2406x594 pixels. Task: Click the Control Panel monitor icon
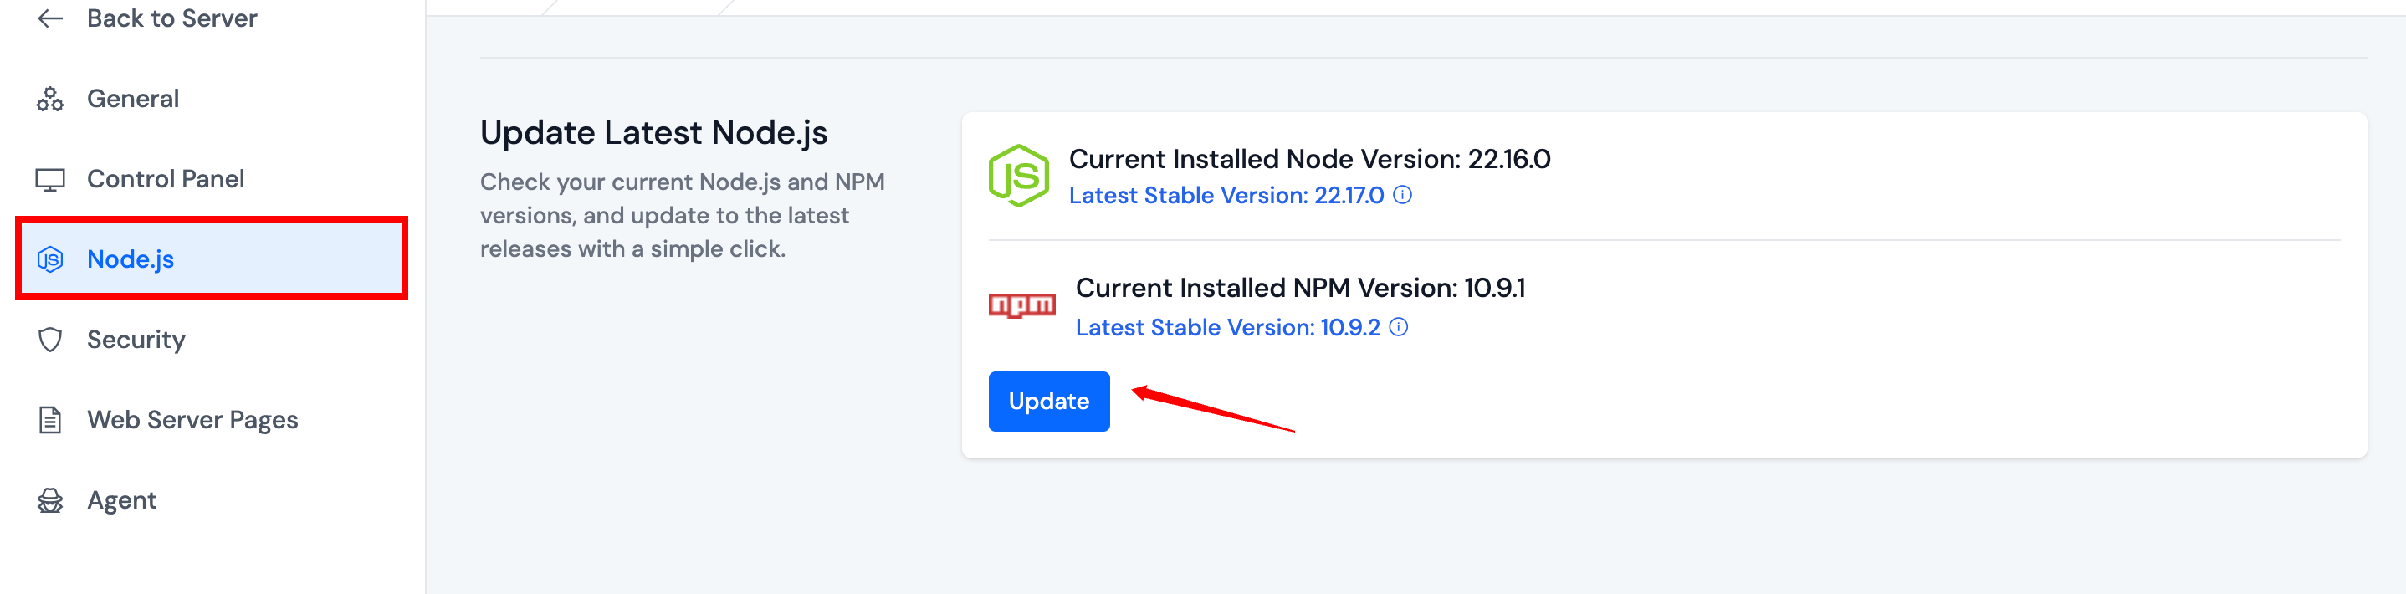pos(50,179)
